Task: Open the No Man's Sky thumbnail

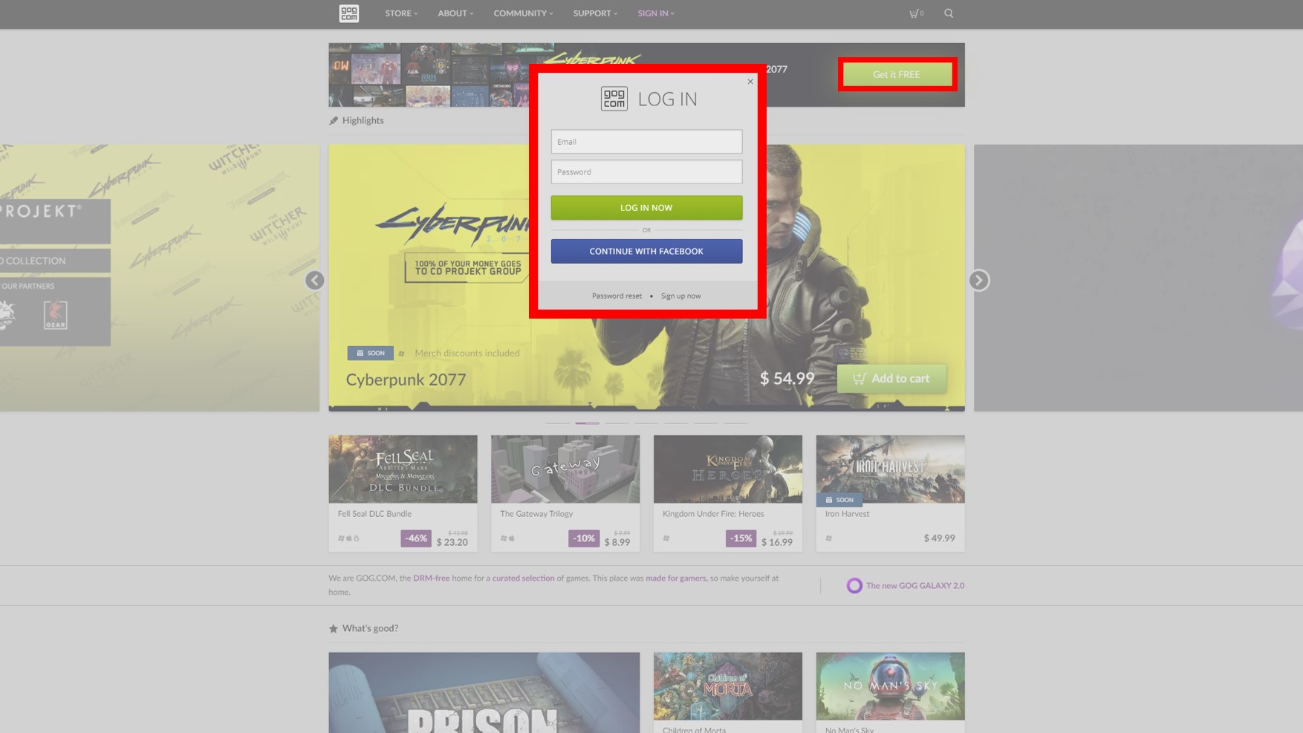Action: [x=890, y=686]
